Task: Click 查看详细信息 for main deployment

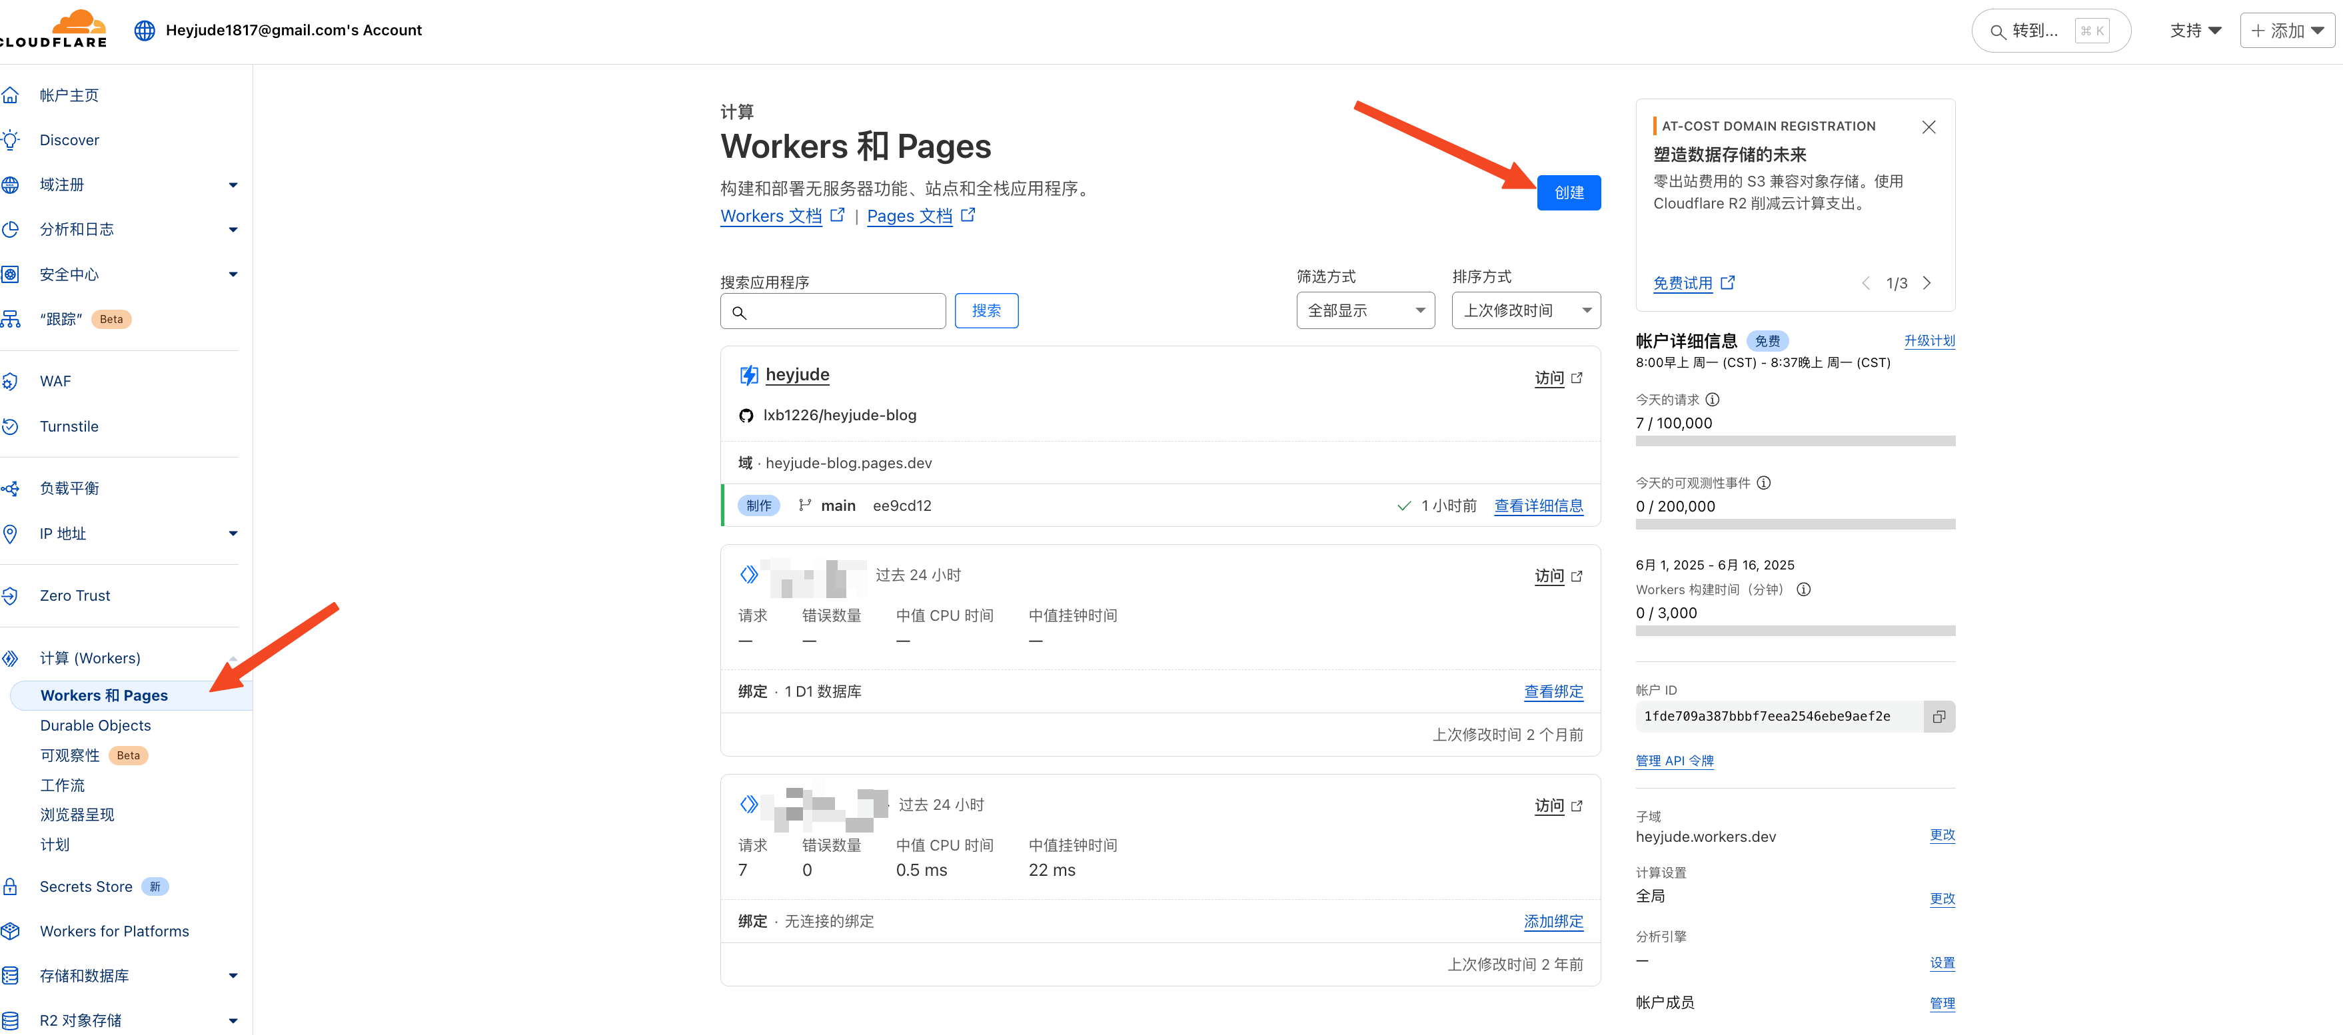Action: pyautogui.click(x=1538, y=506)
